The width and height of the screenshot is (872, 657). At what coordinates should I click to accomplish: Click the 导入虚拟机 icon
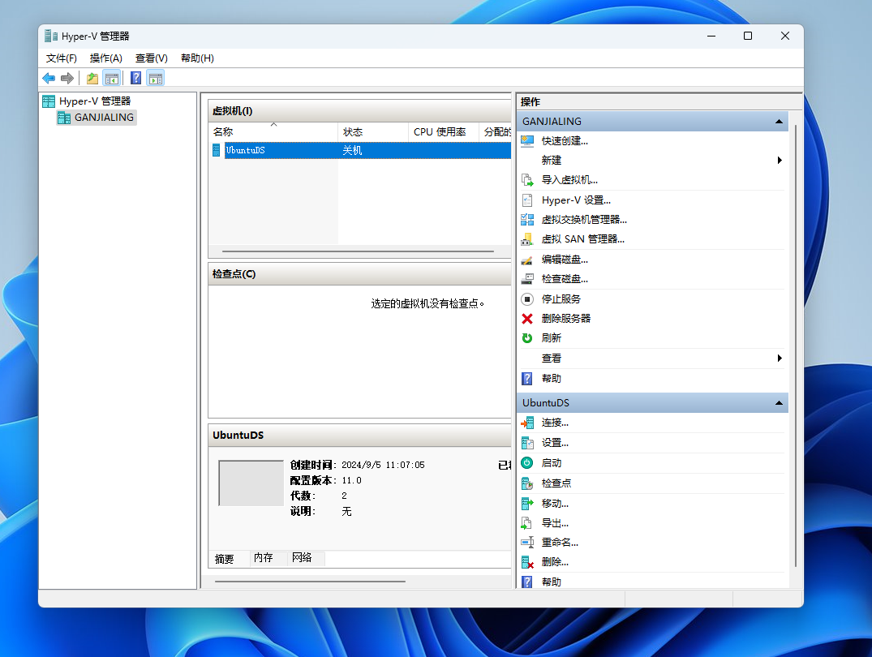pos(527,180)
